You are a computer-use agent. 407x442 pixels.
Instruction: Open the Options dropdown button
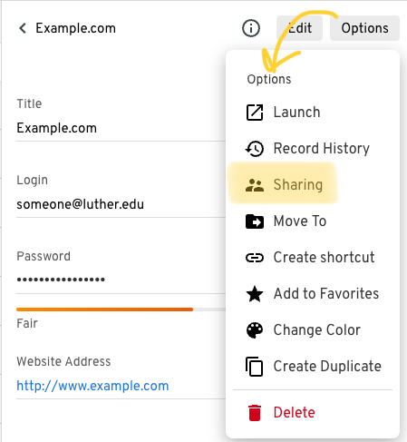pos(364,28)
